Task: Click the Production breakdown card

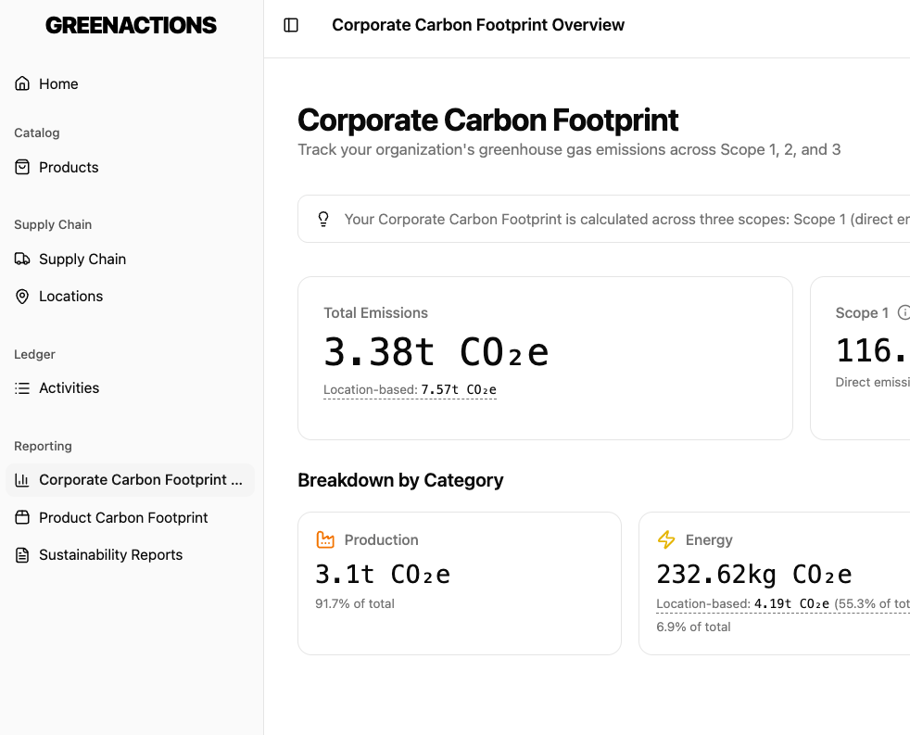Action: pos(460,583)
